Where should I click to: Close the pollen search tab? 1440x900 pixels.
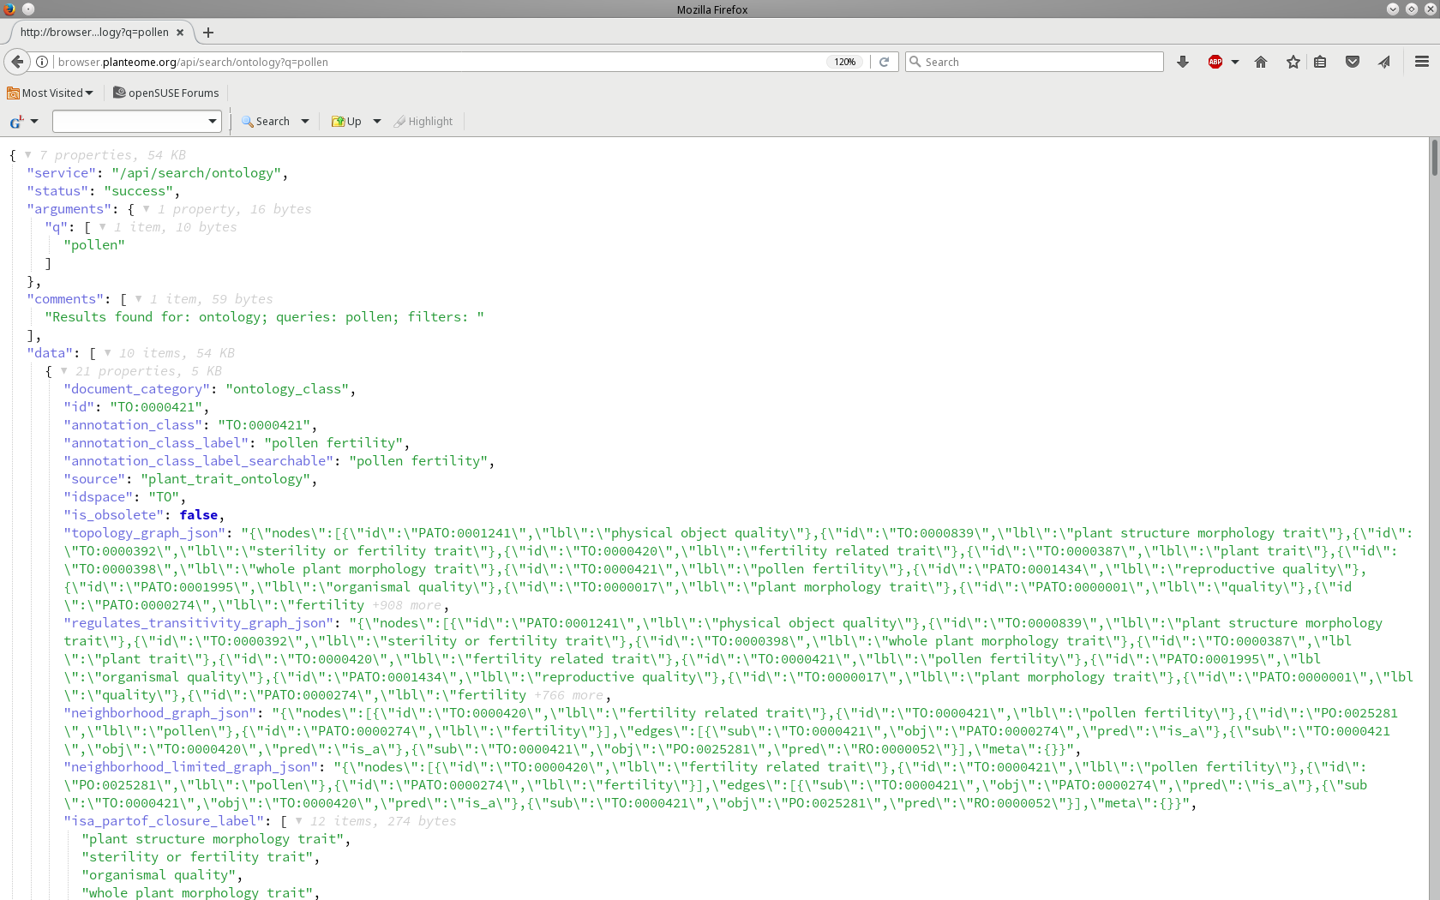point(180,33)
